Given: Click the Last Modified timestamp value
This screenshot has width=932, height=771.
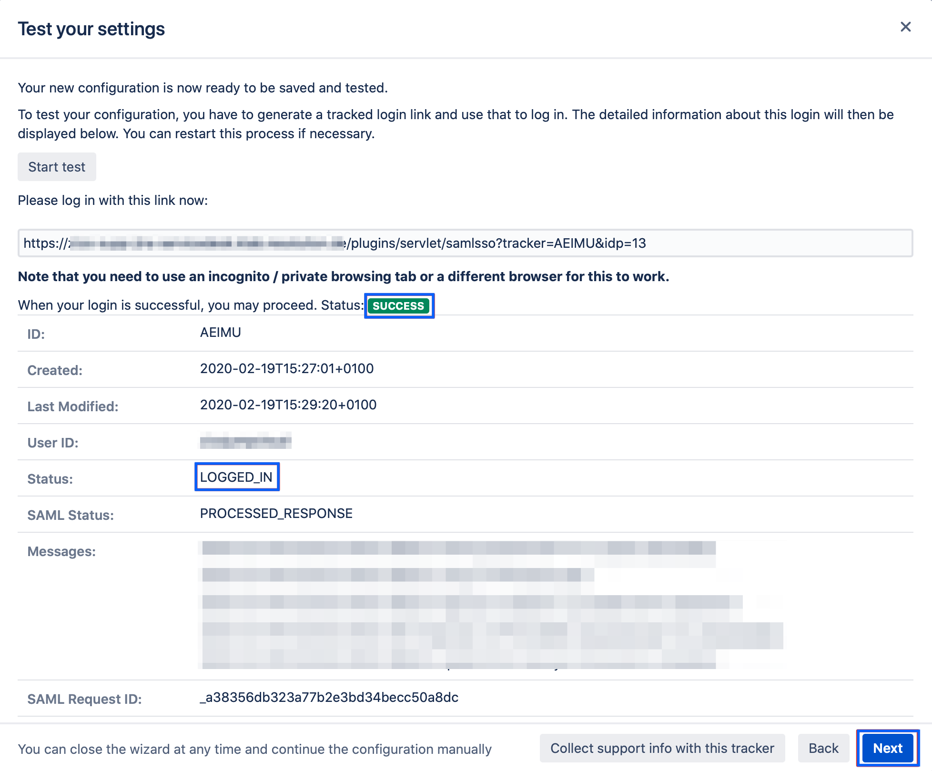Looking at the screenshot, I should pos(288,405).
